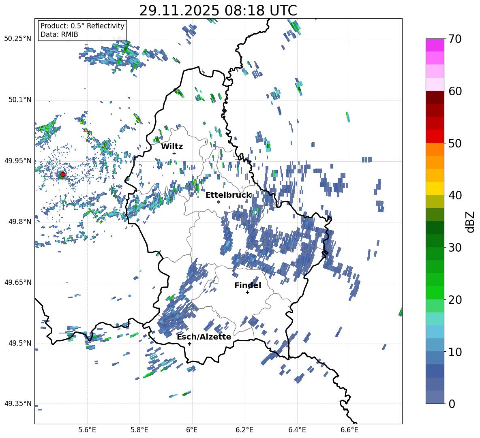Screen dimensions: 480x438
Task: Click the 49.5°N latitude tick label
Action: coord(19,344)
